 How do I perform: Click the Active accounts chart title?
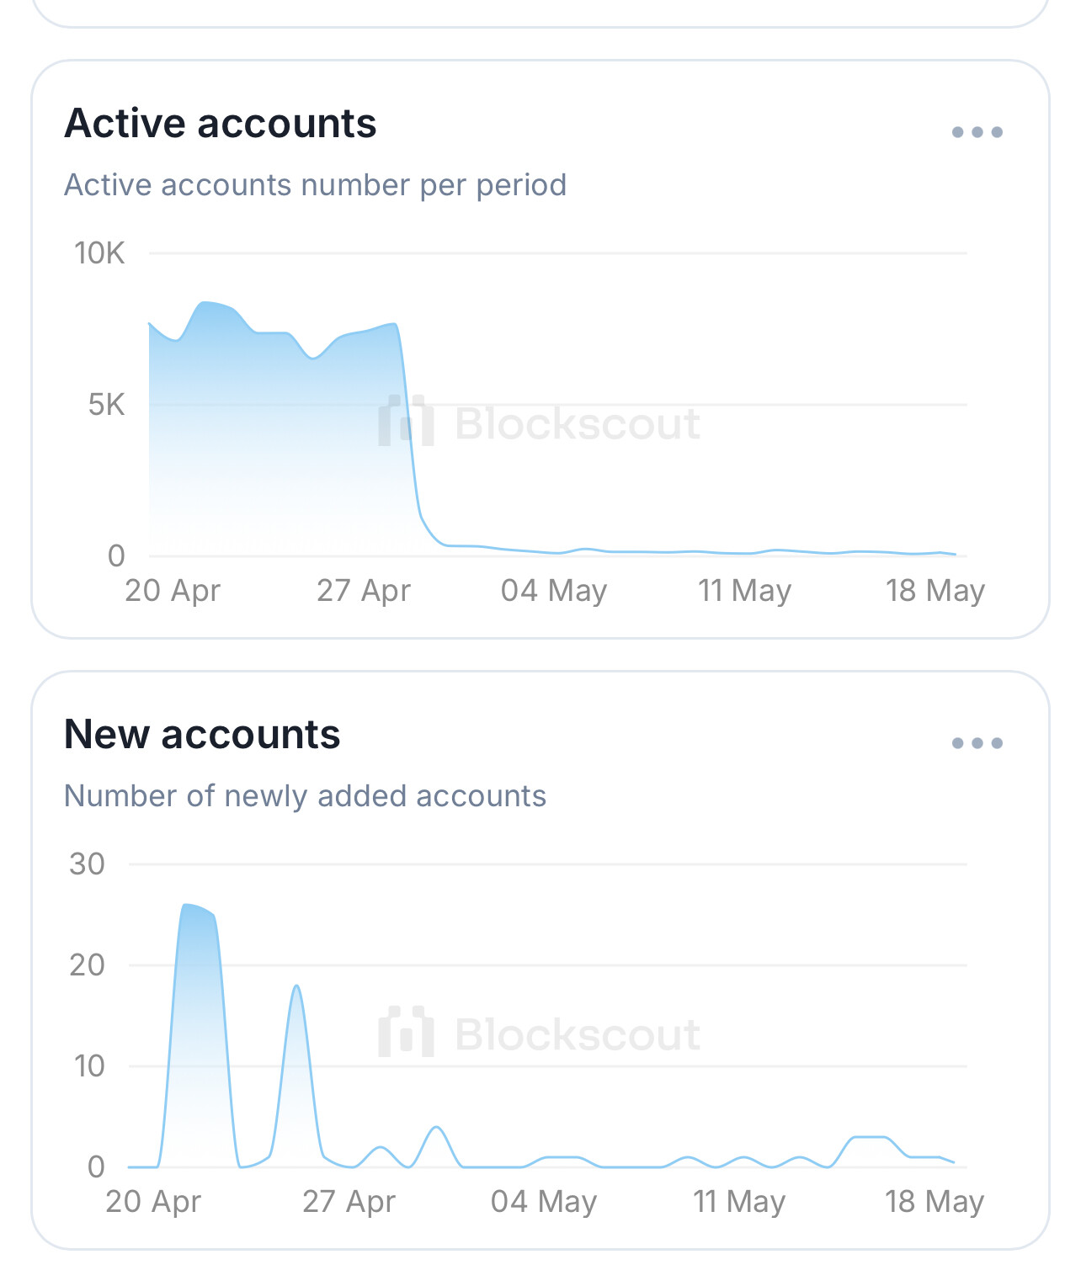point(221,123)
